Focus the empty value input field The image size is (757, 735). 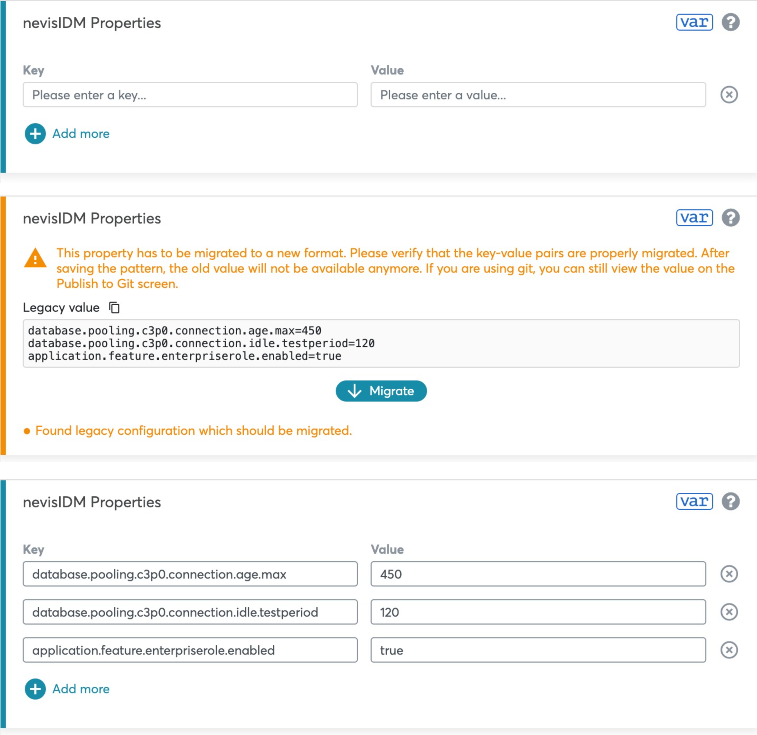(538, 95)
